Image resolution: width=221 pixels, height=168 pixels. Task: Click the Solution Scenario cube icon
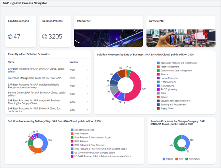click(x=10, y=37)
